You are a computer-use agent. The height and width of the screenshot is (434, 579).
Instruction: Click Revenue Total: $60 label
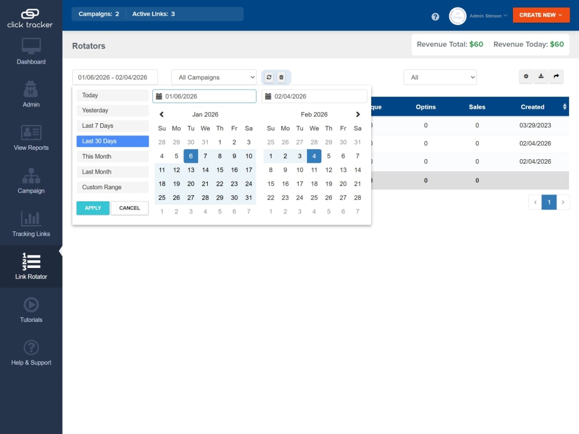tap(450, 45)
